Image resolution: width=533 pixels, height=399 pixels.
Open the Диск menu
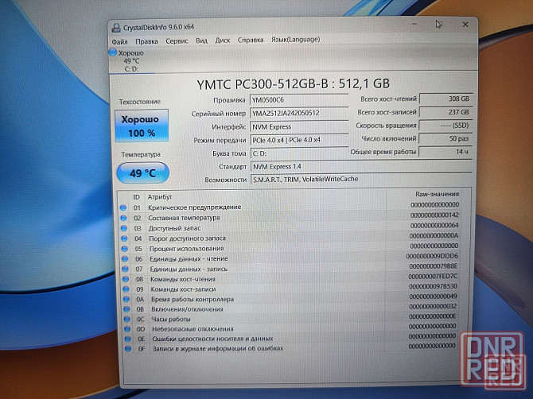click(x=223, y=40)
